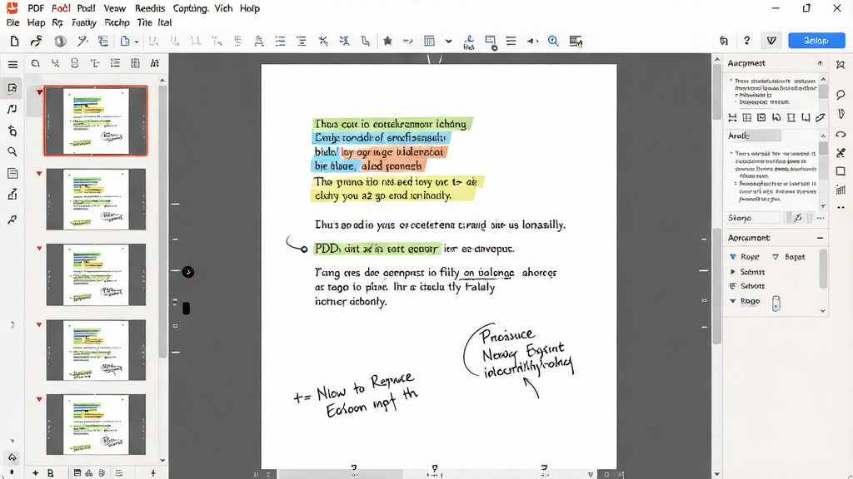This screenshot has width=853, height=479.
Task: Click the blank page icon in the main toolbar
Action: 15,42
